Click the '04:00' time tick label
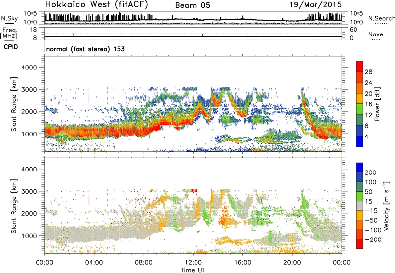The height and width of the screenshot is (273, 395). coord(94,263)
